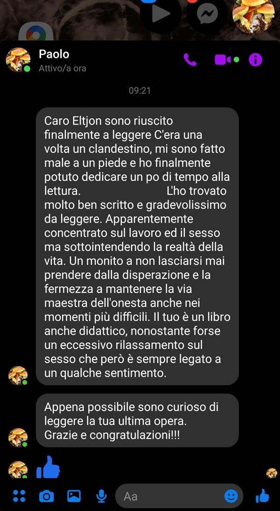
Task: Open the emoji picker in message field
Action: pyautogui.click(x=231, y=497)
